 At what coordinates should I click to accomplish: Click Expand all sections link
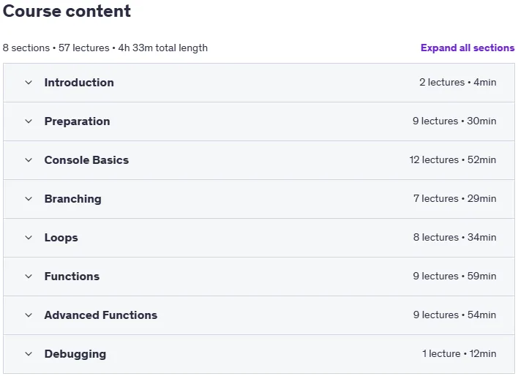[468, 48]
